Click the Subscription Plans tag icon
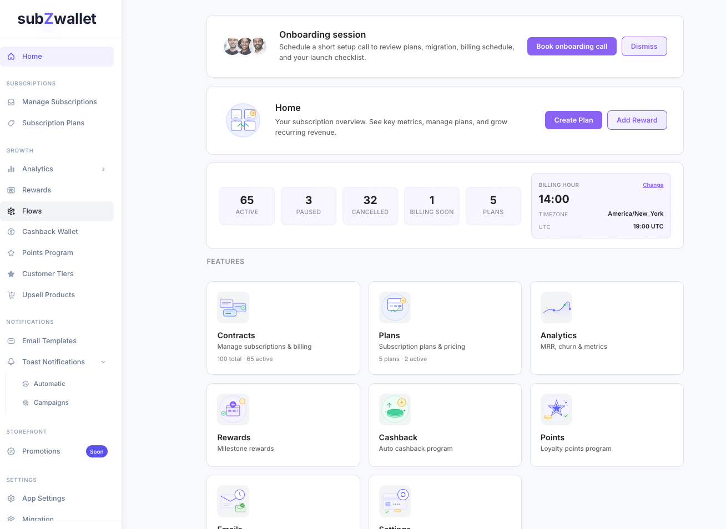This screenshot has width=726, height=529. (x=11, y=123)
